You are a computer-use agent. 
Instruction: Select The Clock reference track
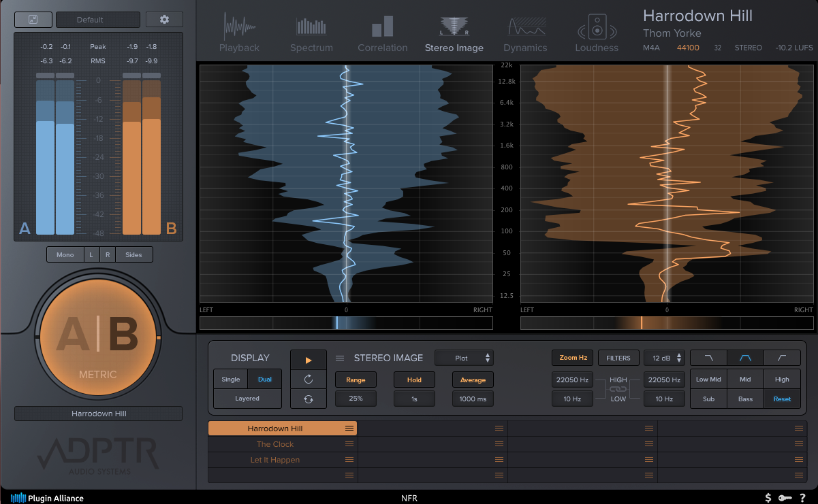(274, 444)
